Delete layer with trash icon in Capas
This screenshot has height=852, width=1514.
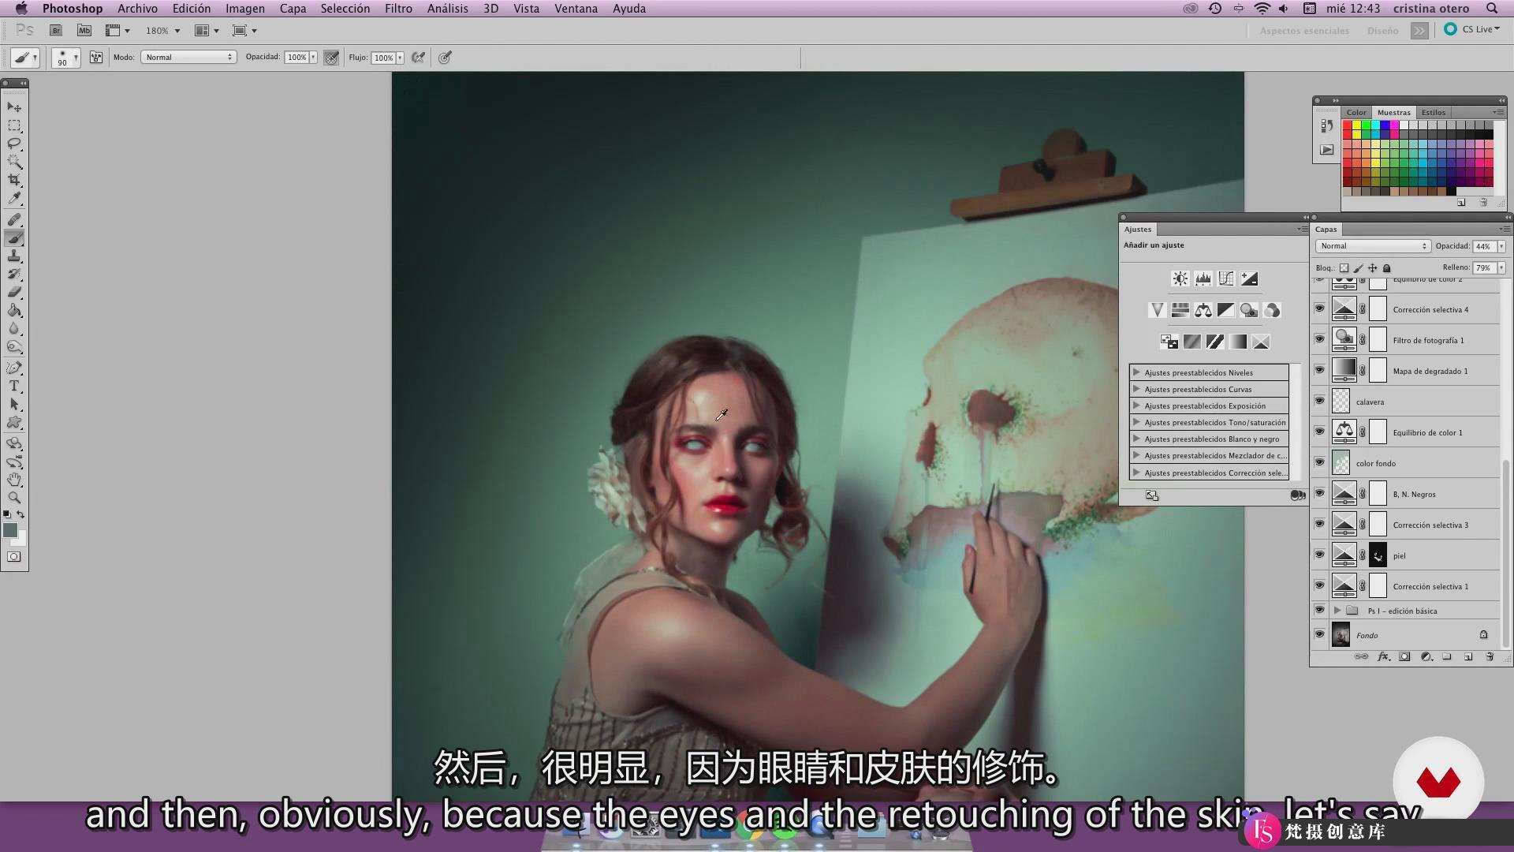(1489, 656)
